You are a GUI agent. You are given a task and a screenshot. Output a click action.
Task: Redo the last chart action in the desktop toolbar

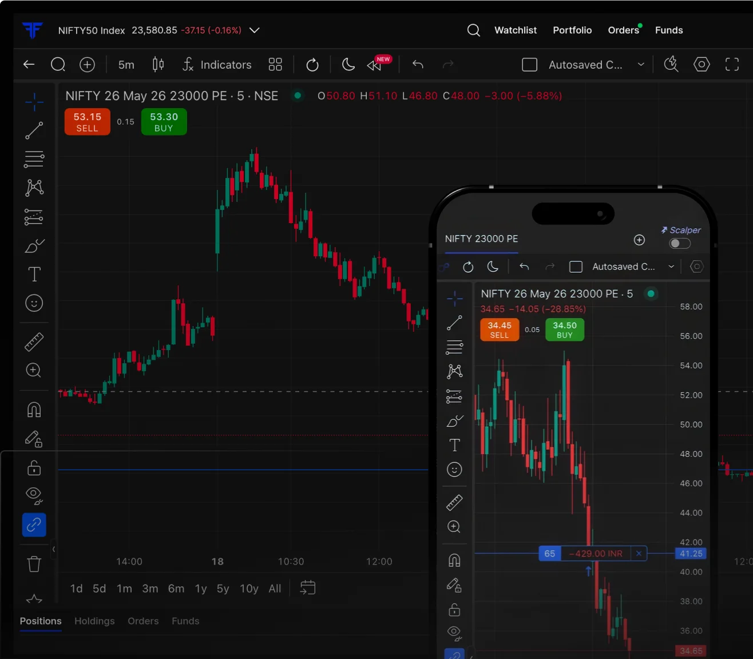pyautogui.click(x=448, y=65)
